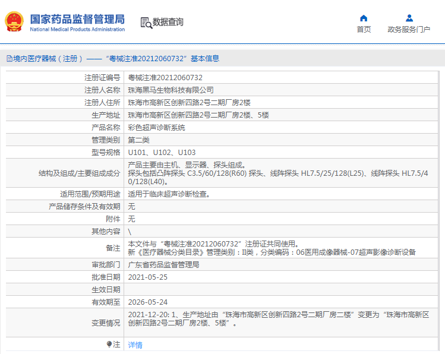Click the 数据查询 label
The height and width of the screenshot is (354, 445).
[x=168, y=22]
